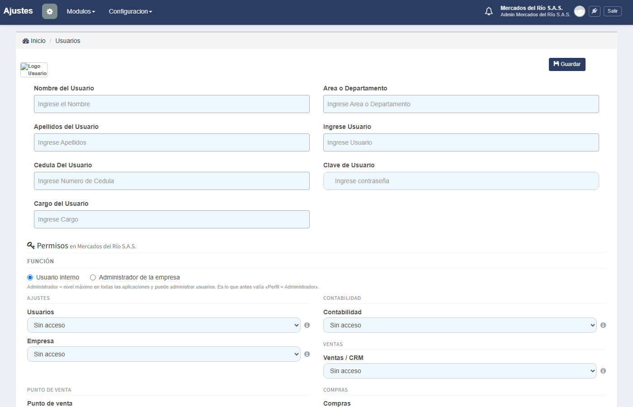Focus the Ingrese Usuario field
Viewport: 633px width, 407px height.
coord(461,142)
